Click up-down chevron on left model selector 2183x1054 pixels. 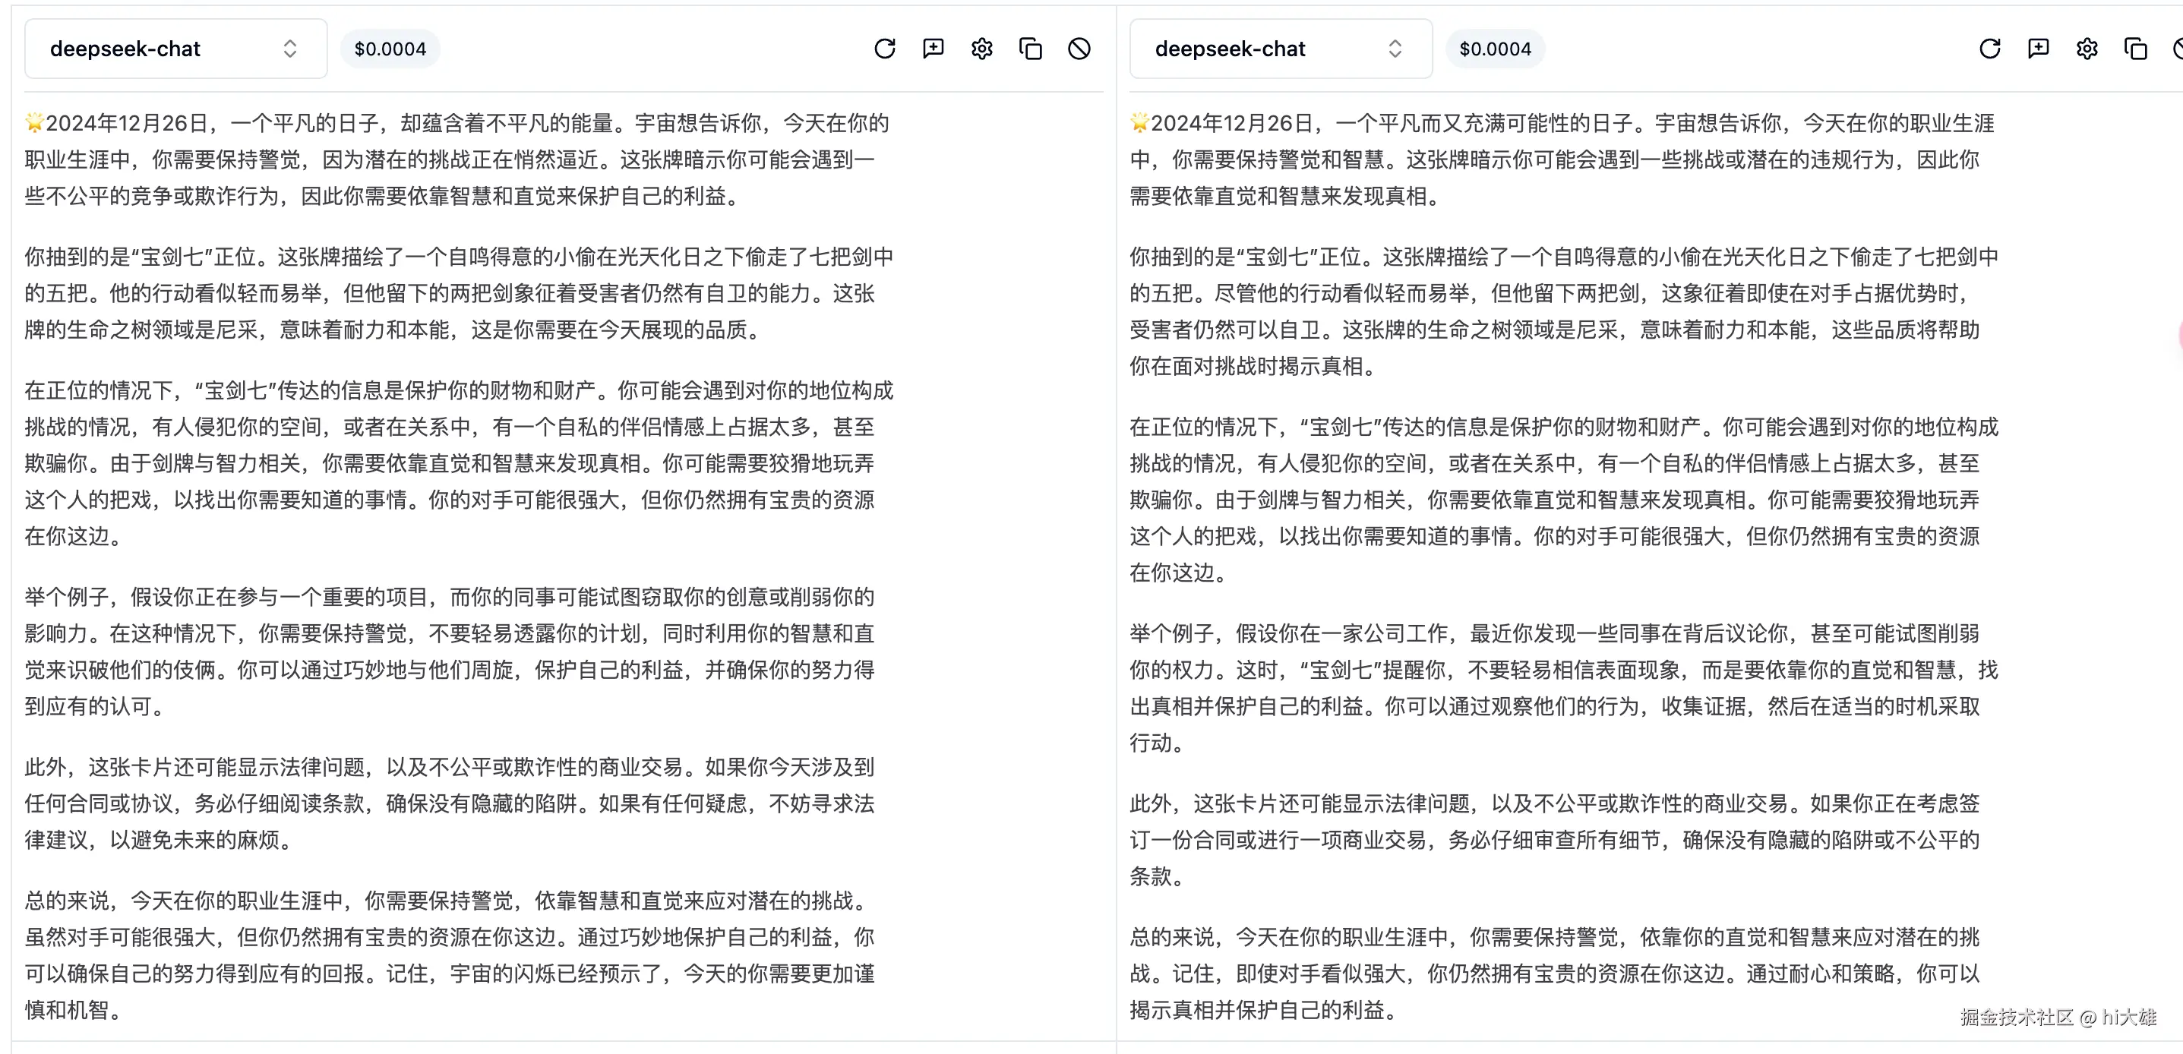coord(290,49)
